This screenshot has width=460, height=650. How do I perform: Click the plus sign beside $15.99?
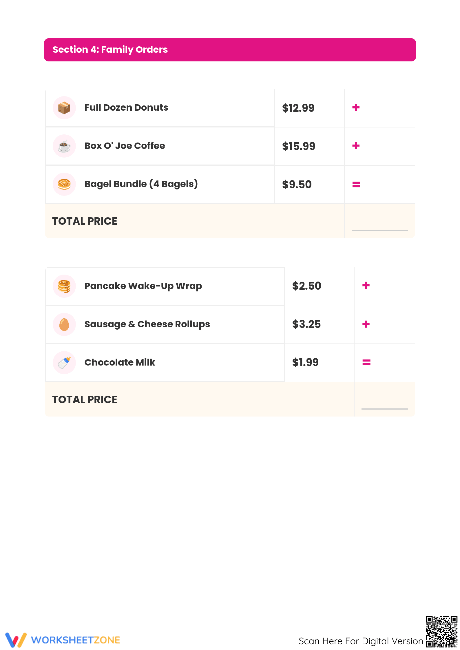(x=356, y=146)
